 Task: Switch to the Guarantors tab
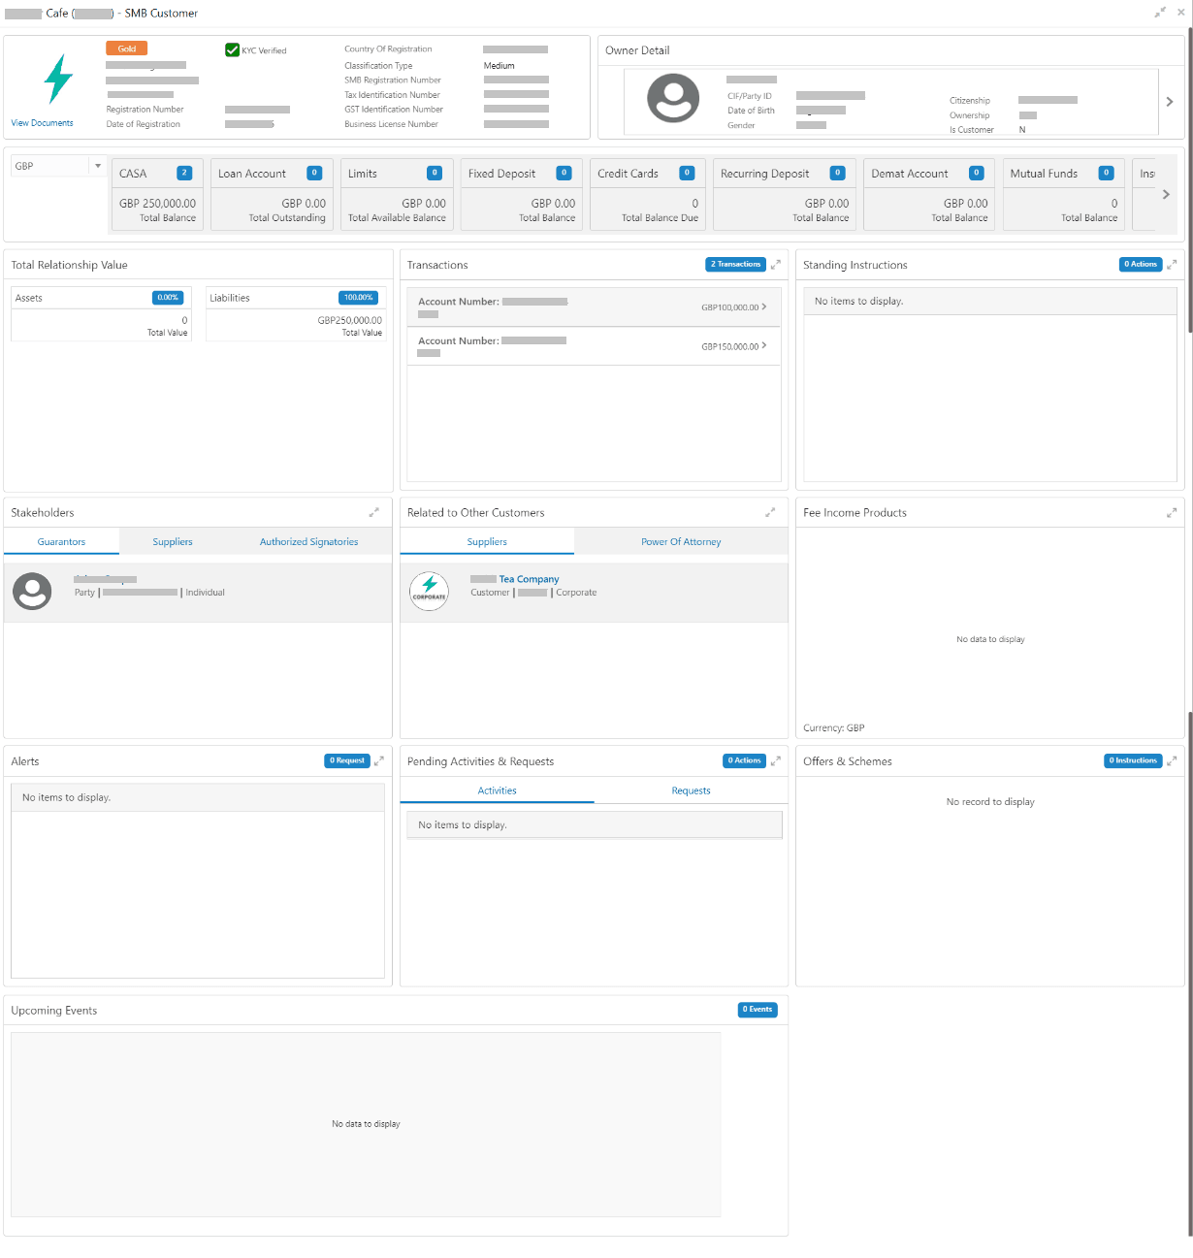61,541
